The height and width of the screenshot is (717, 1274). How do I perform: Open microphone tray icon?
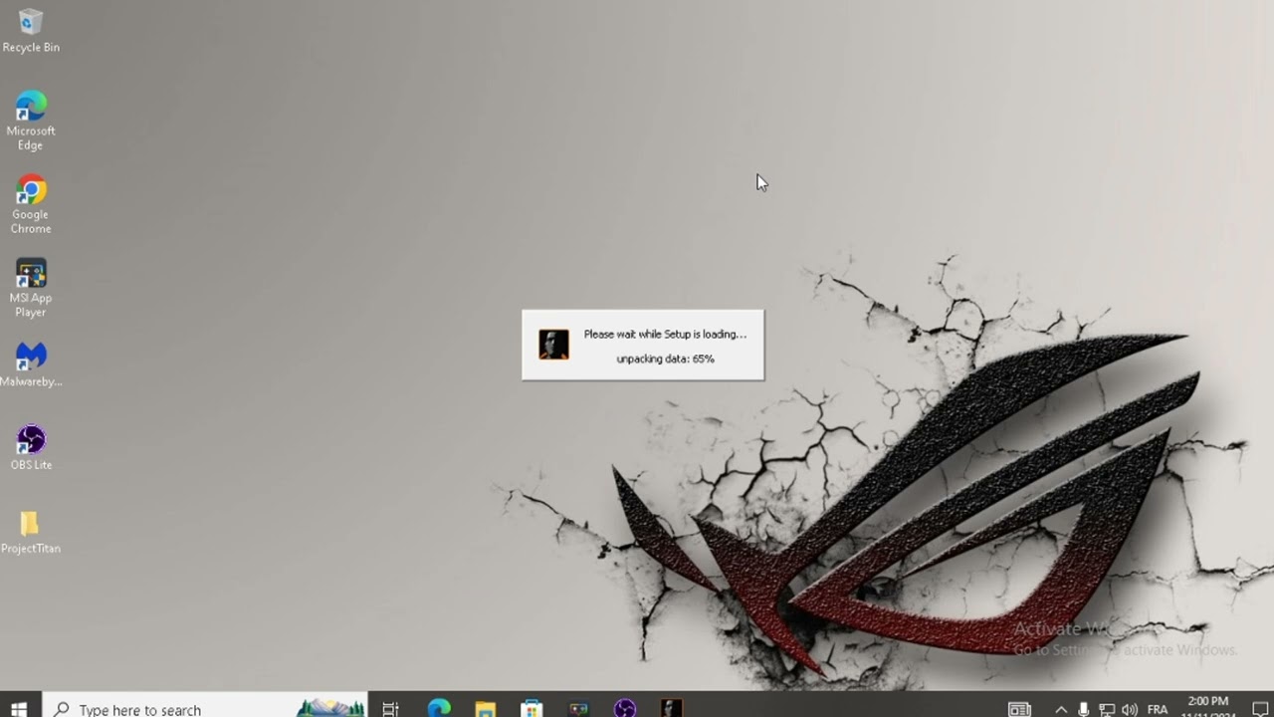coord(1084,710)
